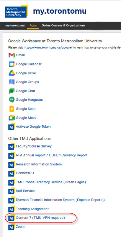Click the Google Drive triangle icon
Viewport: 121px width, 237px height.
pyautogui.click(x=12, y=73)
